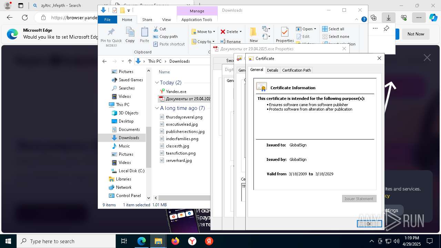
Task: Open the Move to dropdown
Action: (x=203, y=32)
